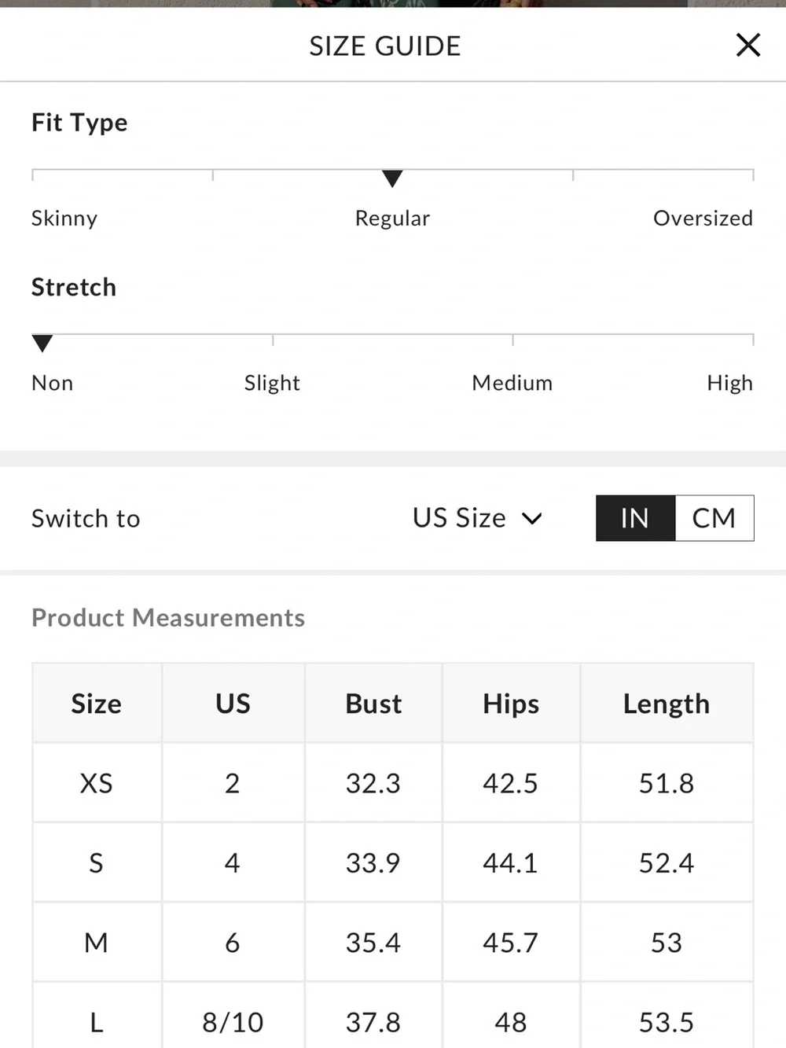Select the IN unit toggle

click(635, 518)
